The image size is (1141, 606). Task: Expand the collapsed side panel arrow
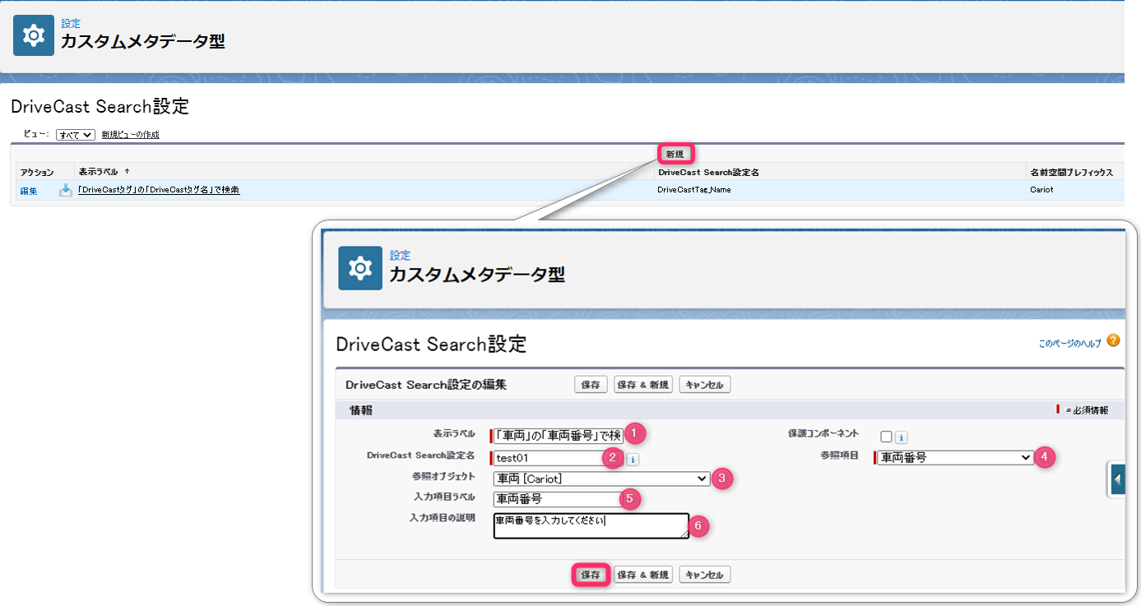1116,479
